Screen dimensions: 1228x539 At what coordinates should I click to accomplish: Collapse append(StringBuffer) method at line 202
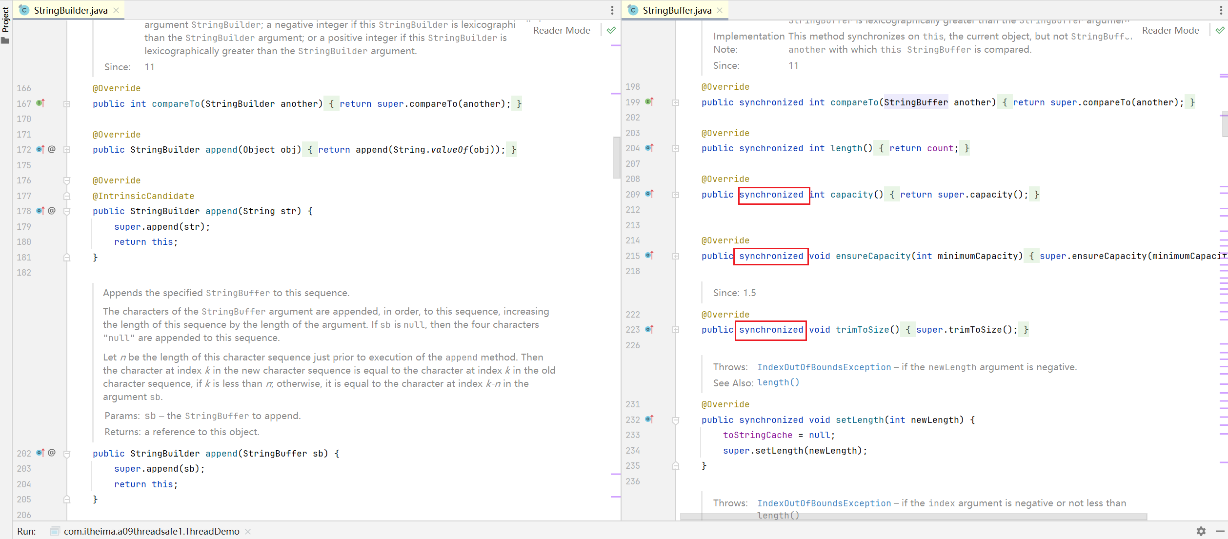pyautogui.click(x=67, y=454)
